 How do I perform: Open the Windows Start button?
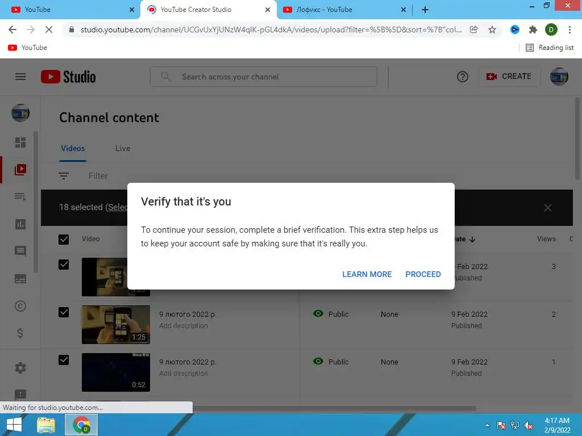(14, 425)
